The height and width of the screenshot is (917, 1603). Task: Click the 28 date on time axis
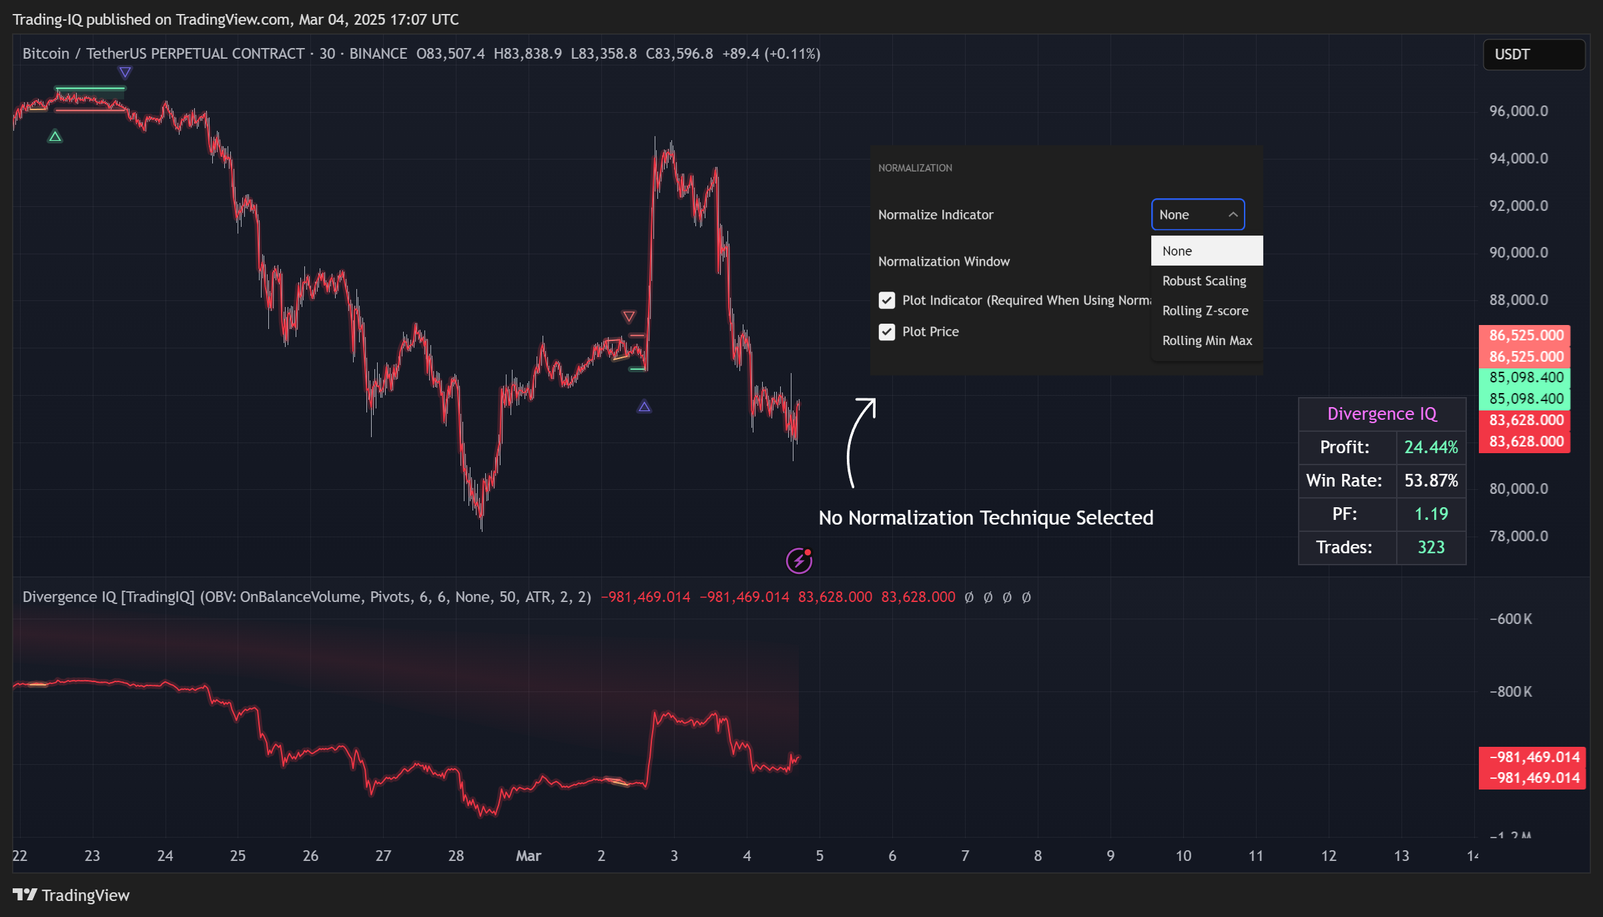456,856
